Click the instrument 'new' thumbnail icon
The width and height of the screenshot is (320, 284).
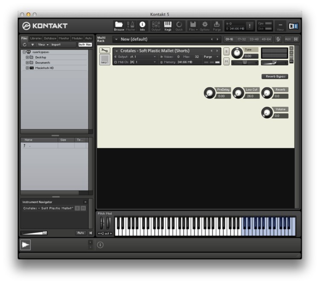tap(105, 60)
